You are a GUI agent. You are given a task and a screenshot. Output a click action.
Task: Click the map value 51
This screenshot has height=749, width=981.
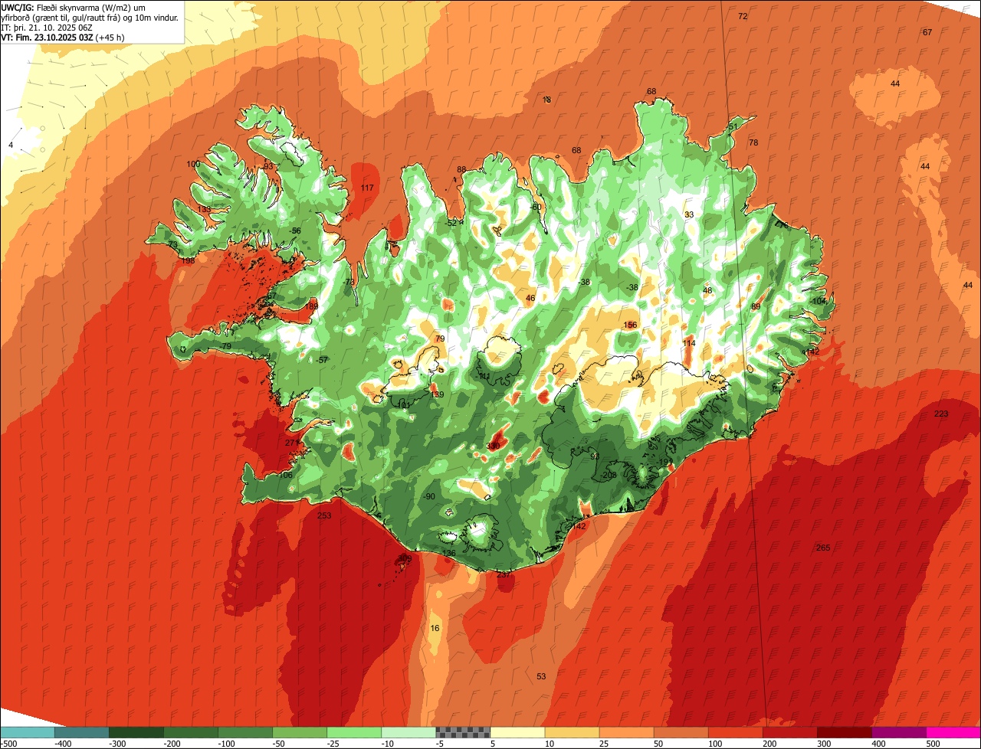733,126
